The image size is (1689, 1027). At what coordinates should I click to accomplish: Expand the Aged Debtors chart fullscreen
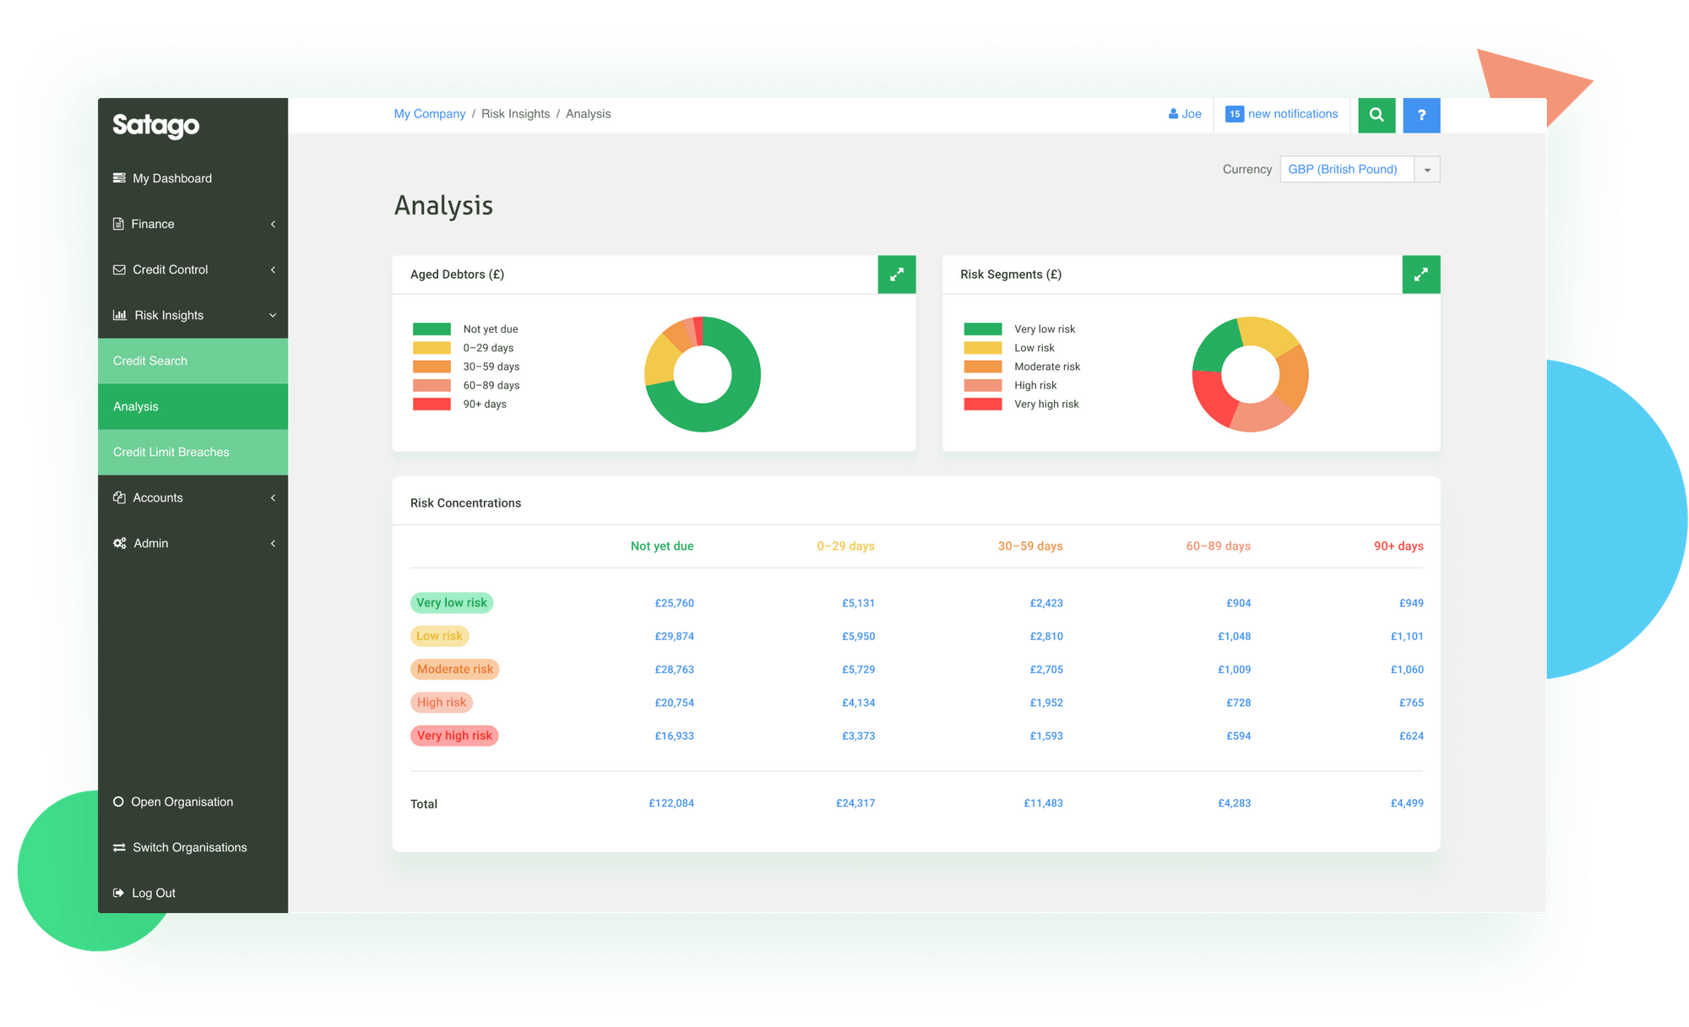897,274
